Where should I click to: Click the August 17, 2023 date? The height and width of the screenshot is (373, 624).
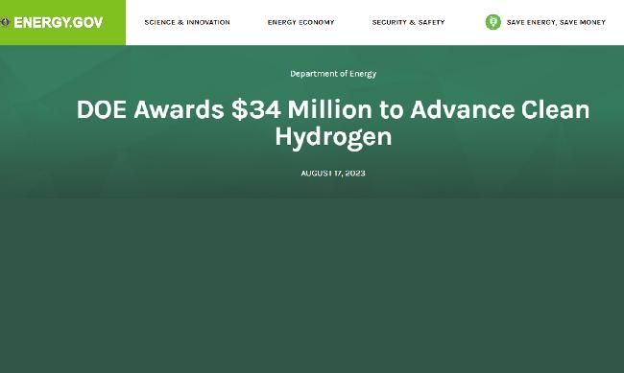click(333, 173)
